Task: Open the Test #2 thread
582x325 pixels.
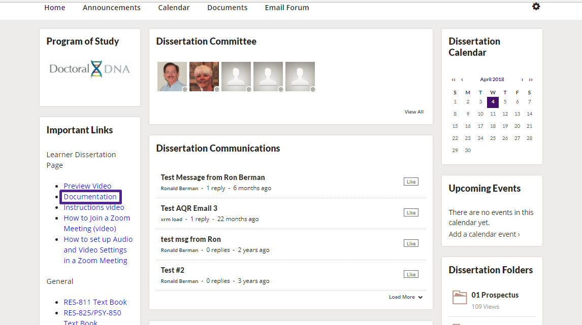Action: tap(173, 270)
